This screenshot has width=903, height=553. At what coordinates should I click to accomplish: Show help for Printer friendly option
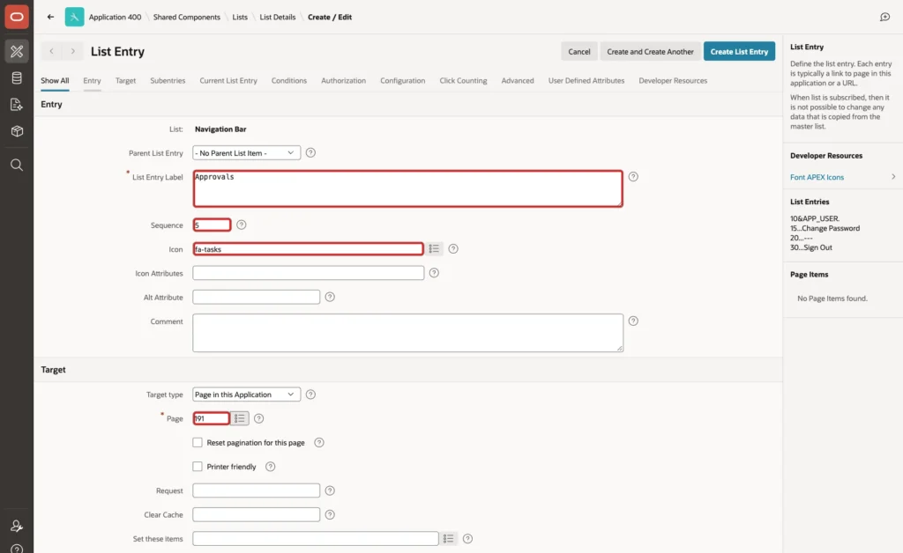270,467
